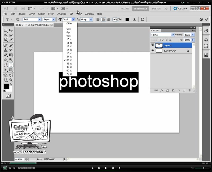Select the Blur tool
The image size is (212, 172).
coord(6,60)
